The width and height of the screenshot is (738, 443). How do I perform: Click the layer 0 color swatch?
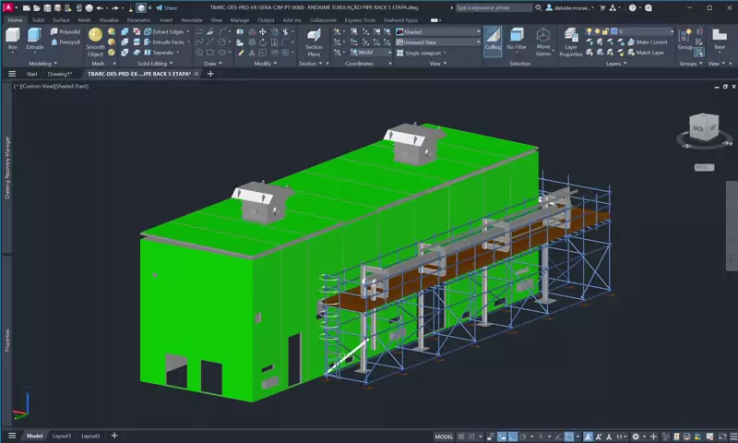click(613, 31)
